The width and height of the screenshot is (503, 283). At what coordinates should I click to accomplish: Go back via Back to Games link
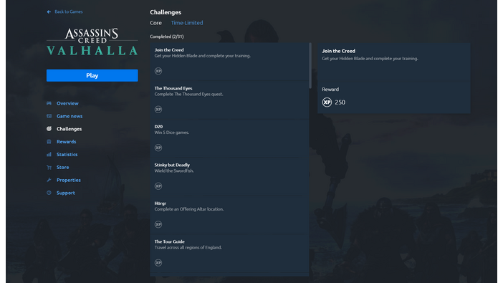[x=68, y=11]
